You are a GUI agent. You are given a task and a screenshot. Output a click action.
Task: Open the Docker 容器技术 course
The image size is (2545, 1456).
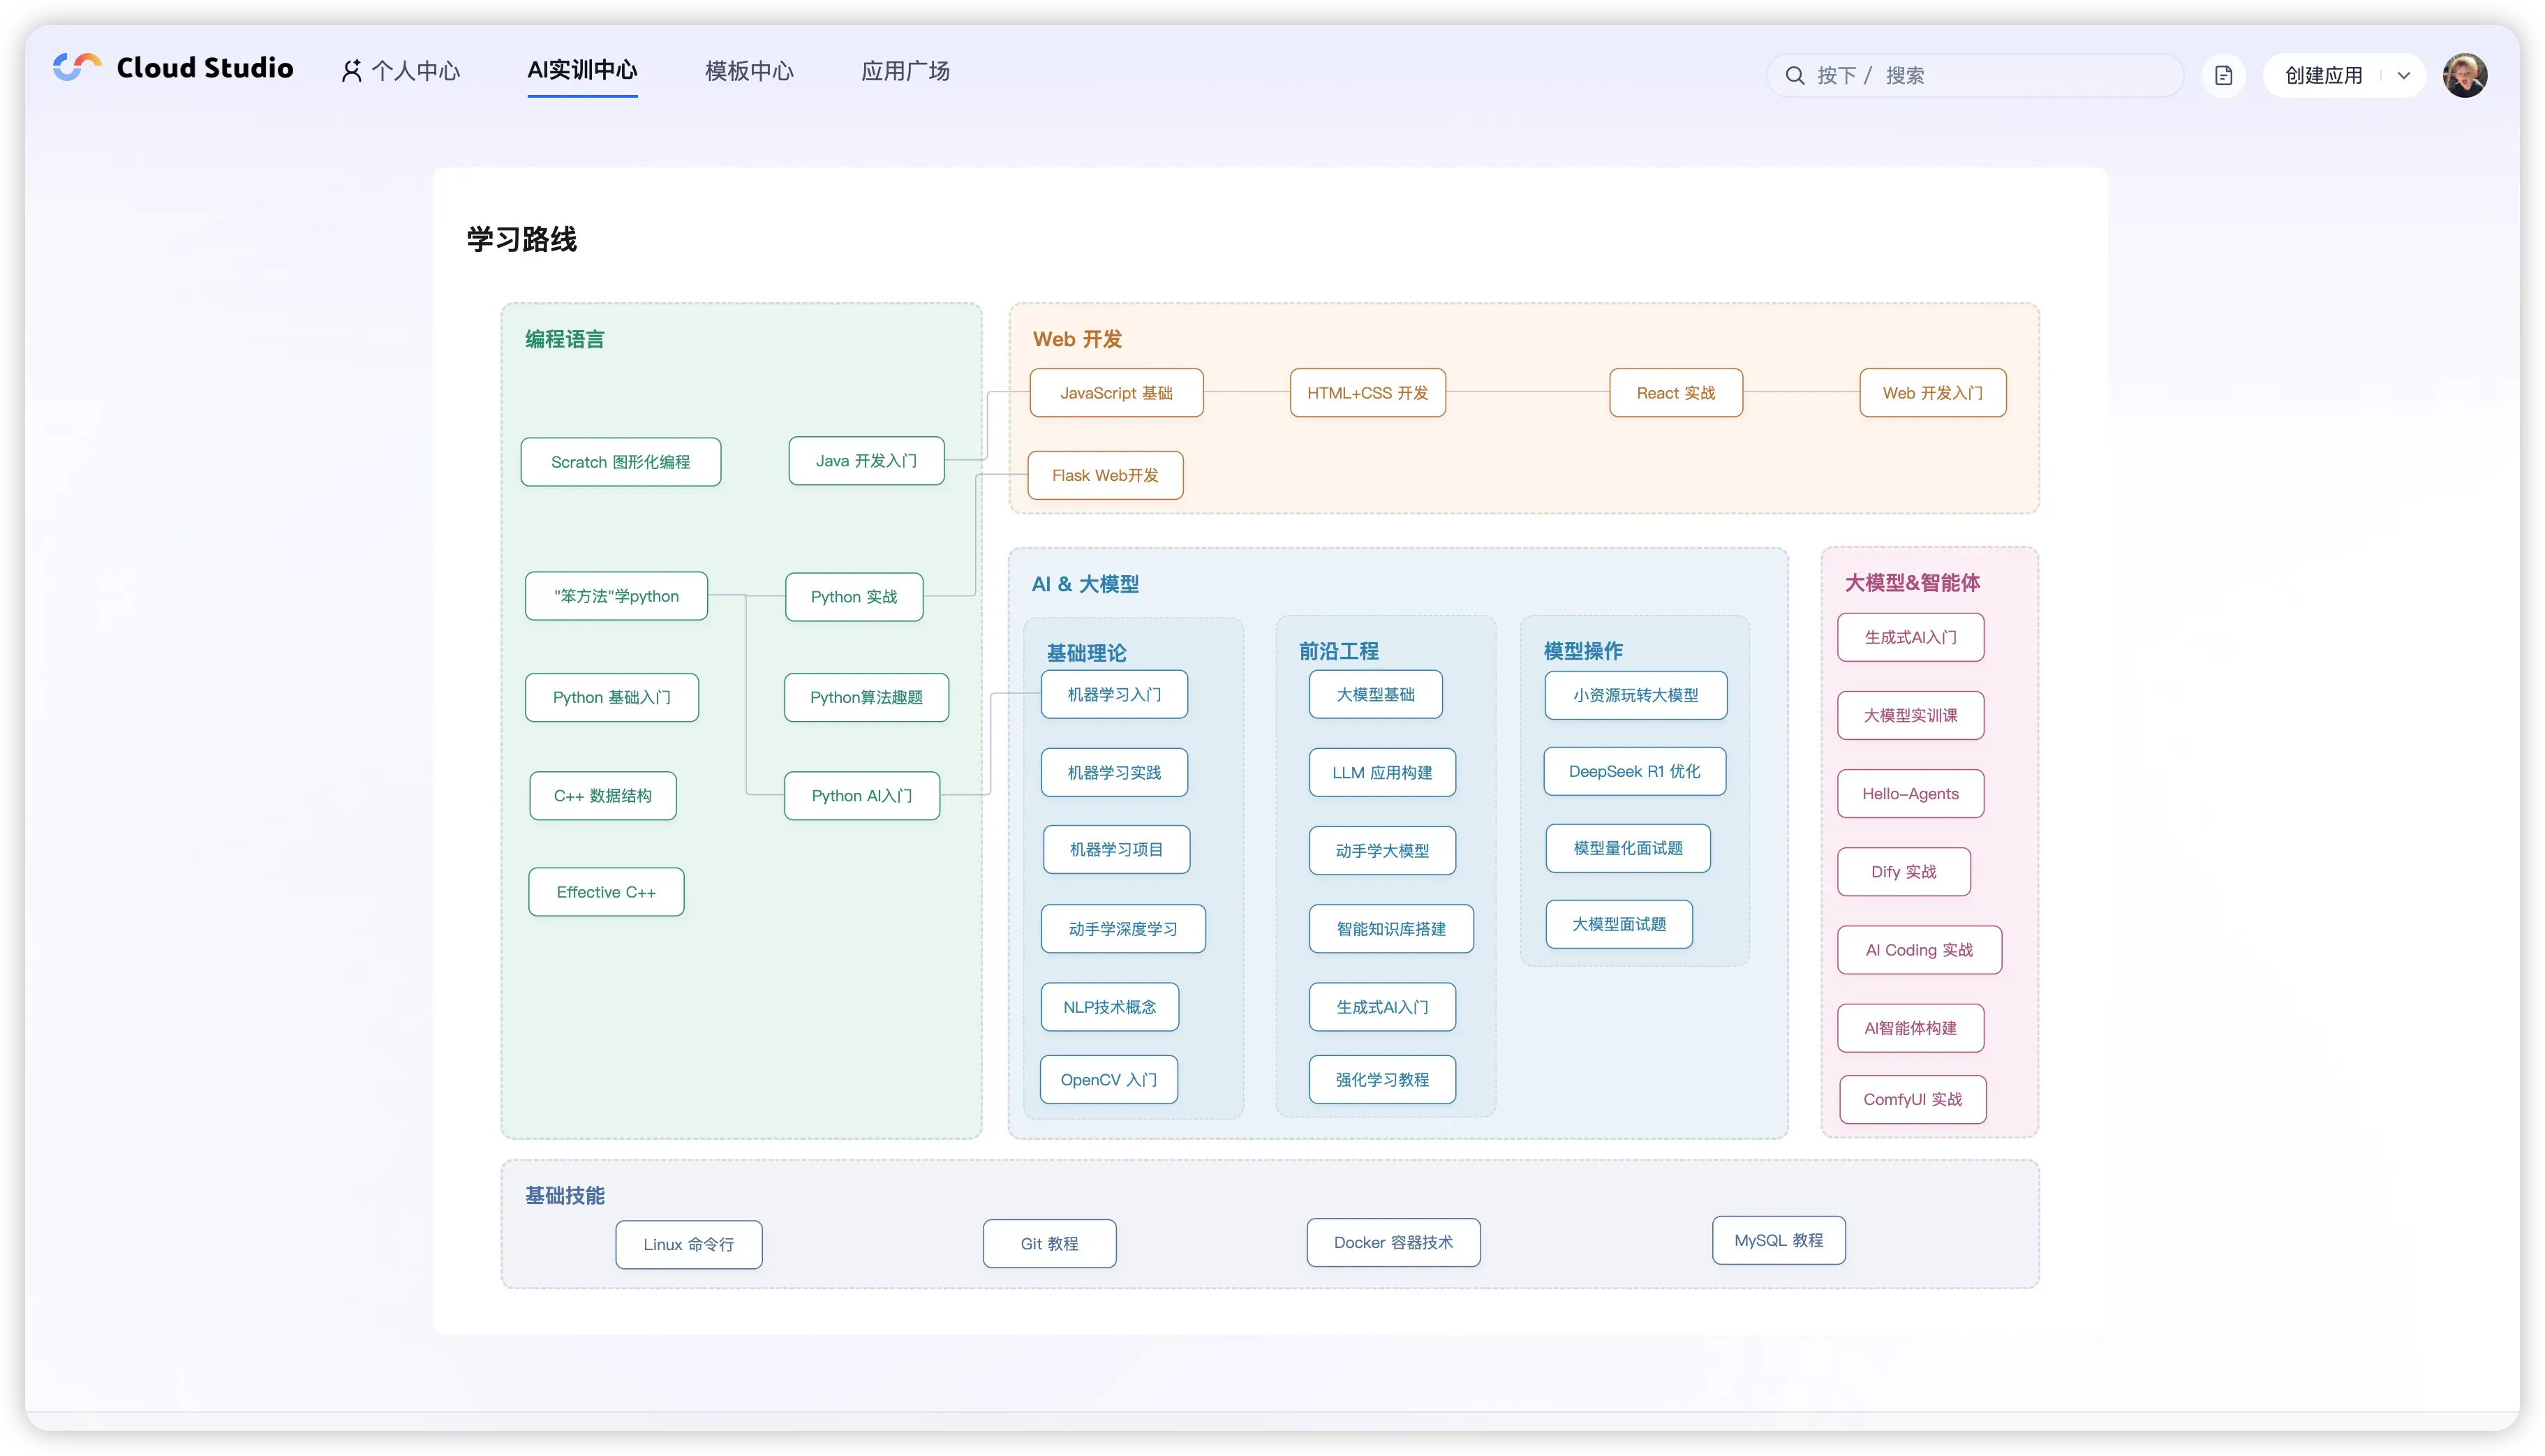coord(1393,1242)
